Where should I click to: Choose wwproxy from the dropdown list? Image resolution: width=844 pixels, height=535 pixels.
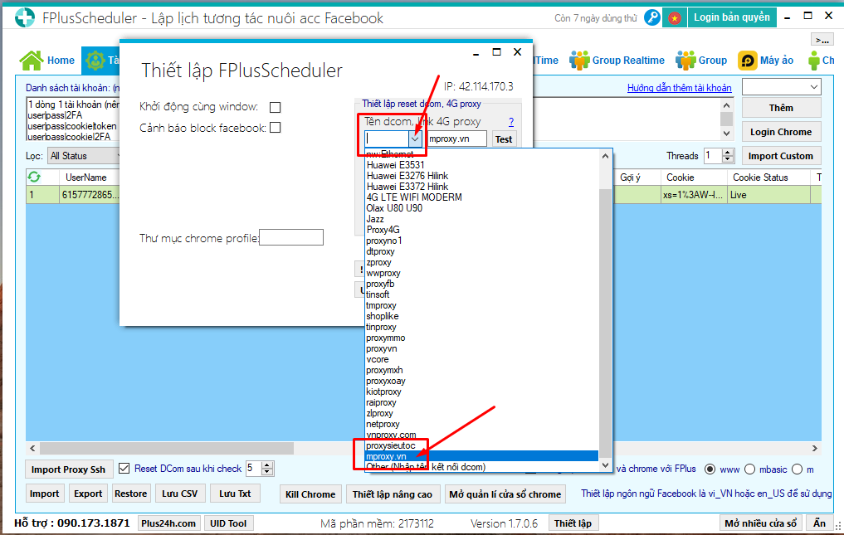click(481, 273)
